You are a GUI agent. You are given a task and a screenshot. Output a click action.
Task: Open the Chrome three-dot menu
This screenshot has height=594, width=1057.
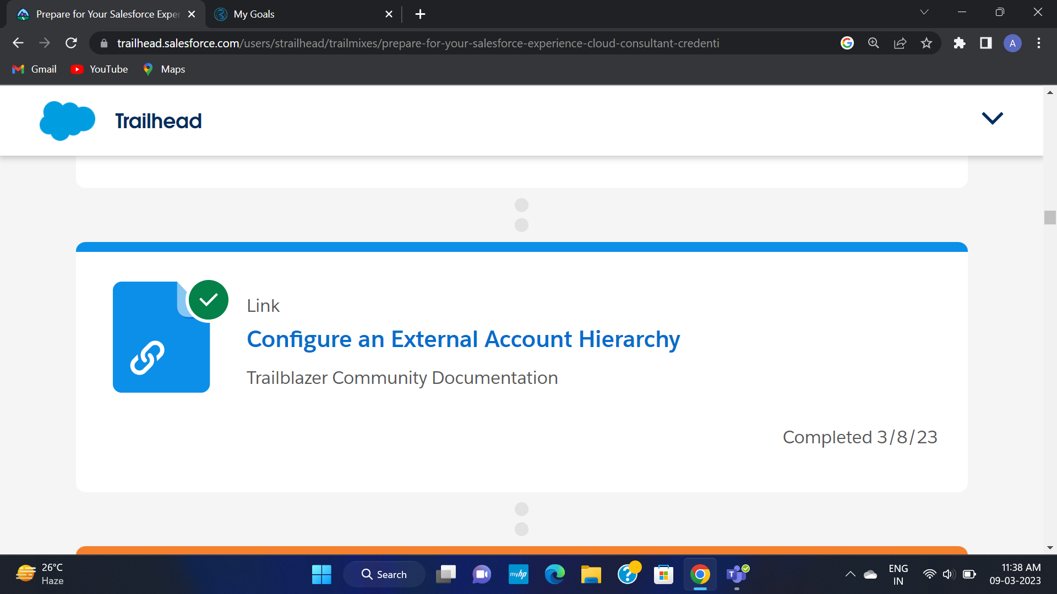[1039, 43]
